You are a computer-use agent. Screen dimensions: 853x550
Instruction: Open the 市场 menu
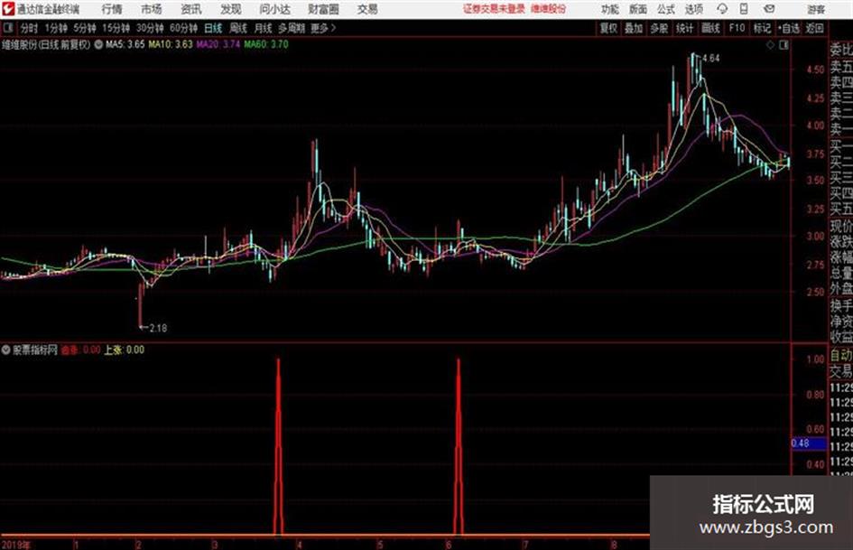(151, 9)
